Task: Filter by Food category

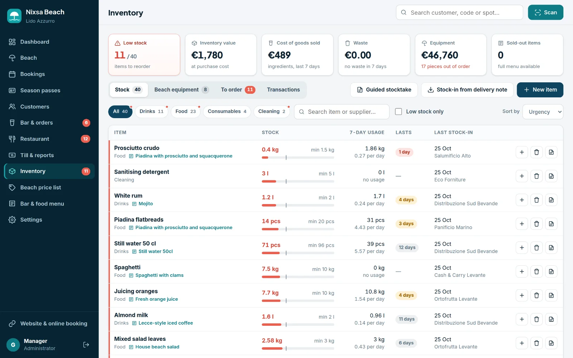Action: coord(186,112)
